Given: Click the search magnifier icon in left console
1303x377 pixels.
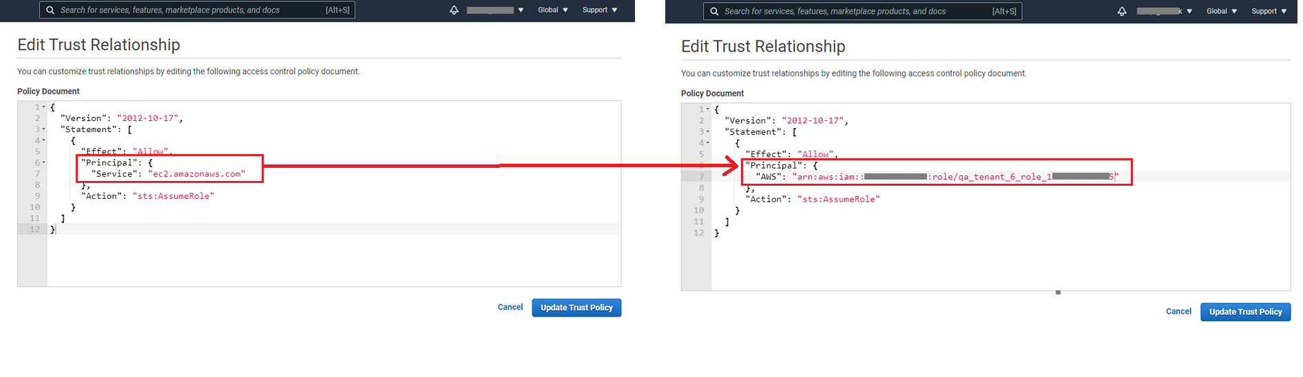Looking at the screenshot, I should (50, 10).
